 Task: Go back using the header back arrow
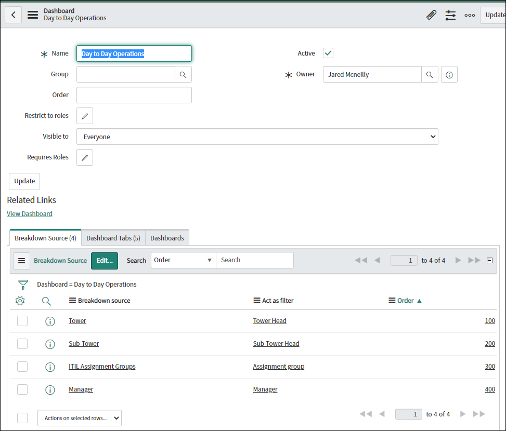[13, 15]
